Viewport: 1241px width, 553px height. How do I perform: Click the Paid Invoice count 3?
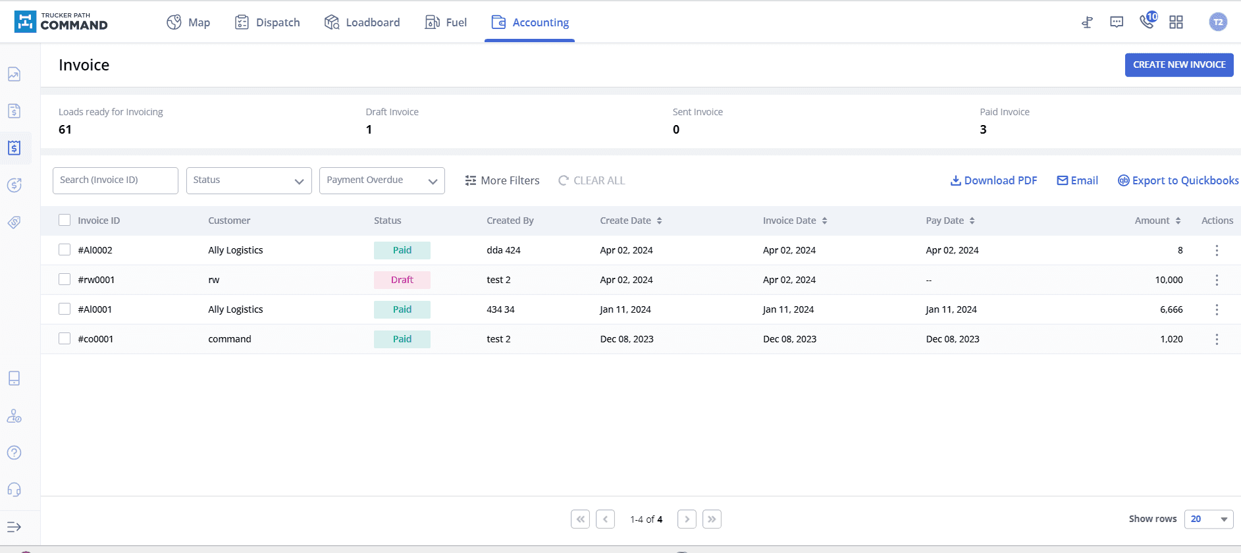(983, 130)
